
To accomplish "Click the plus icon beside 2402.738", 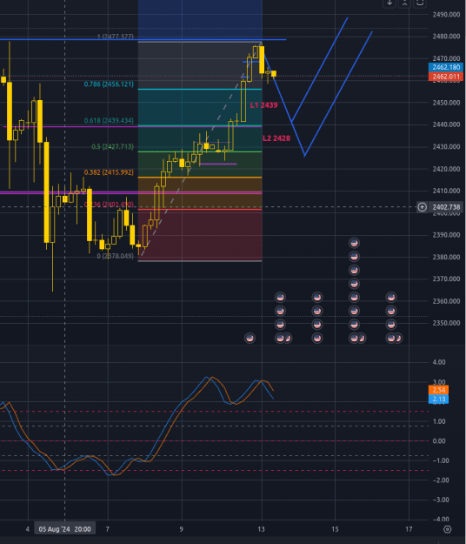I will pos(422,207).
